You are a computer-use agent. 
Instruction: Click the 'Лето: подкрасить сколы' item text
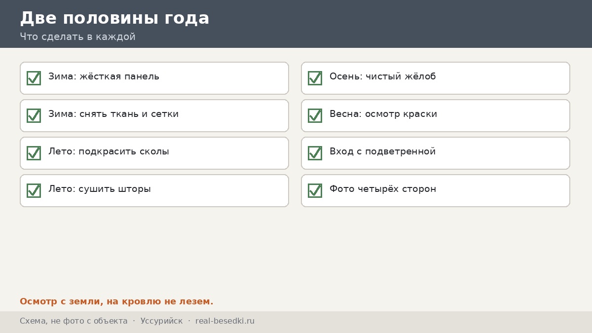point(109,151)
